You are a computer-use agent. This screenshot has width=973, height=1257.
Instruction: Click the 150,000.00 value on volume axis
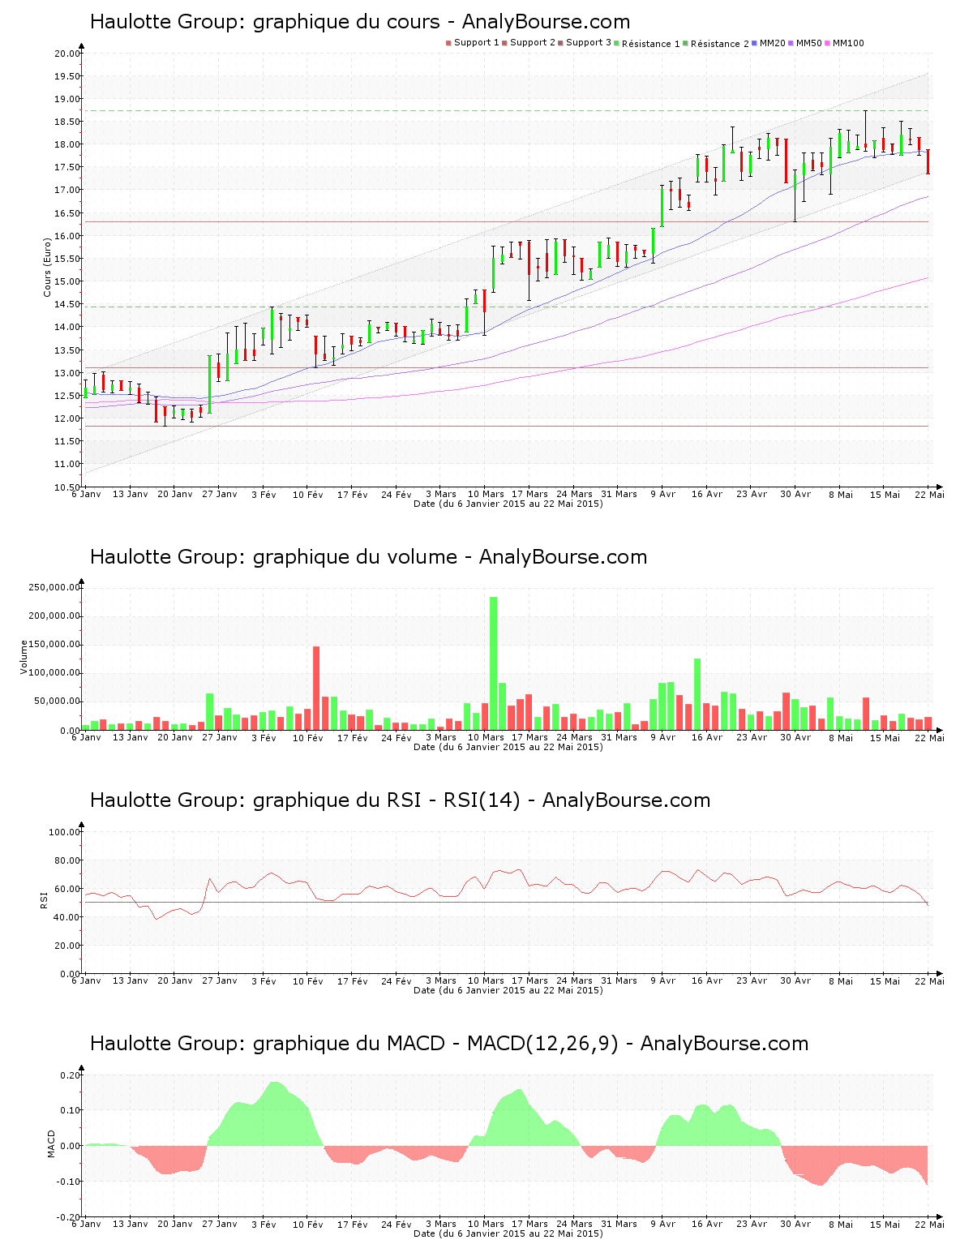click(54, 645)
